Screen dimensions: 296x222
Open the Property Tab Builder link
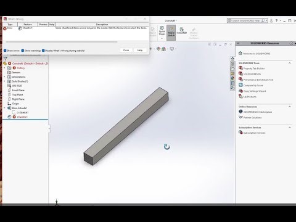coord(254,68)
